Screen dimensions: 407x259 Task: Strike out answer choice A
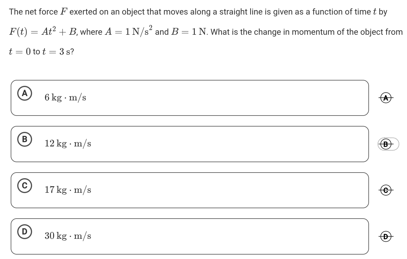[386, 98]
